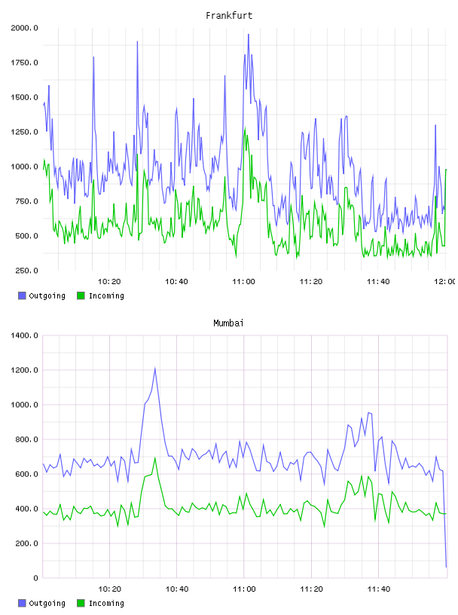Click the 12:00 time label on Frankfurt
The image size is (458, 615).
(x=445, y=282)
